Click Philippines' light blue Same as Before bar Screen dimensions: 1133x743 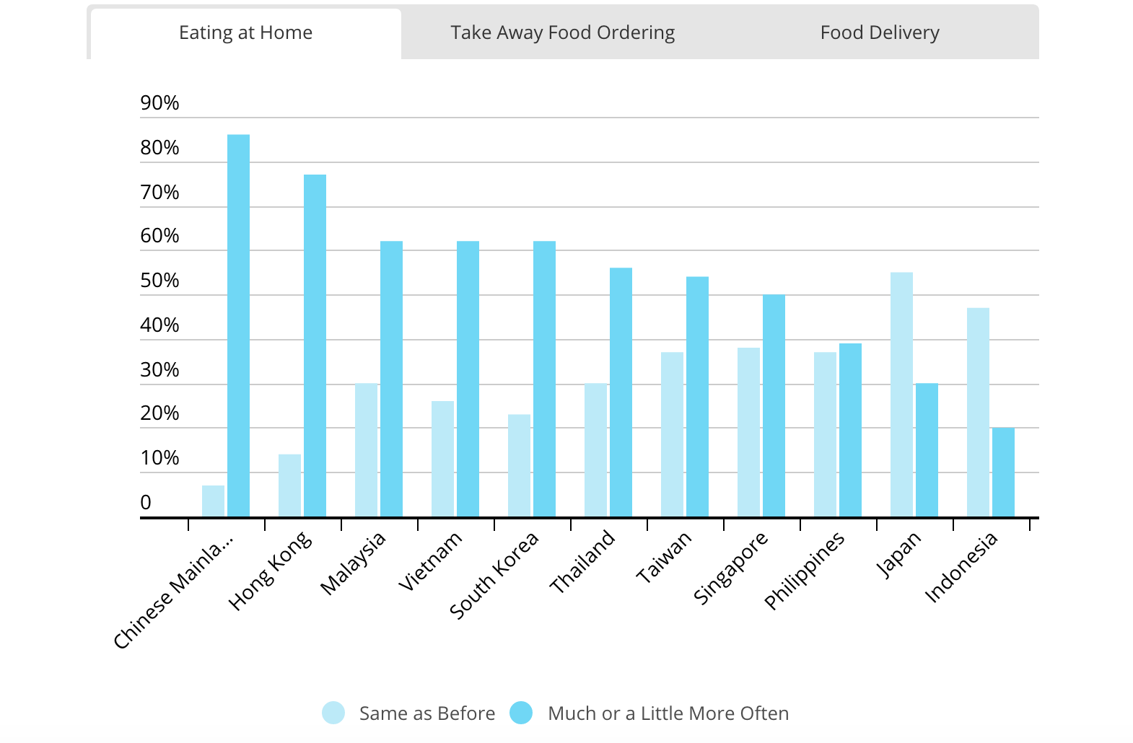(x=825, y=434)
